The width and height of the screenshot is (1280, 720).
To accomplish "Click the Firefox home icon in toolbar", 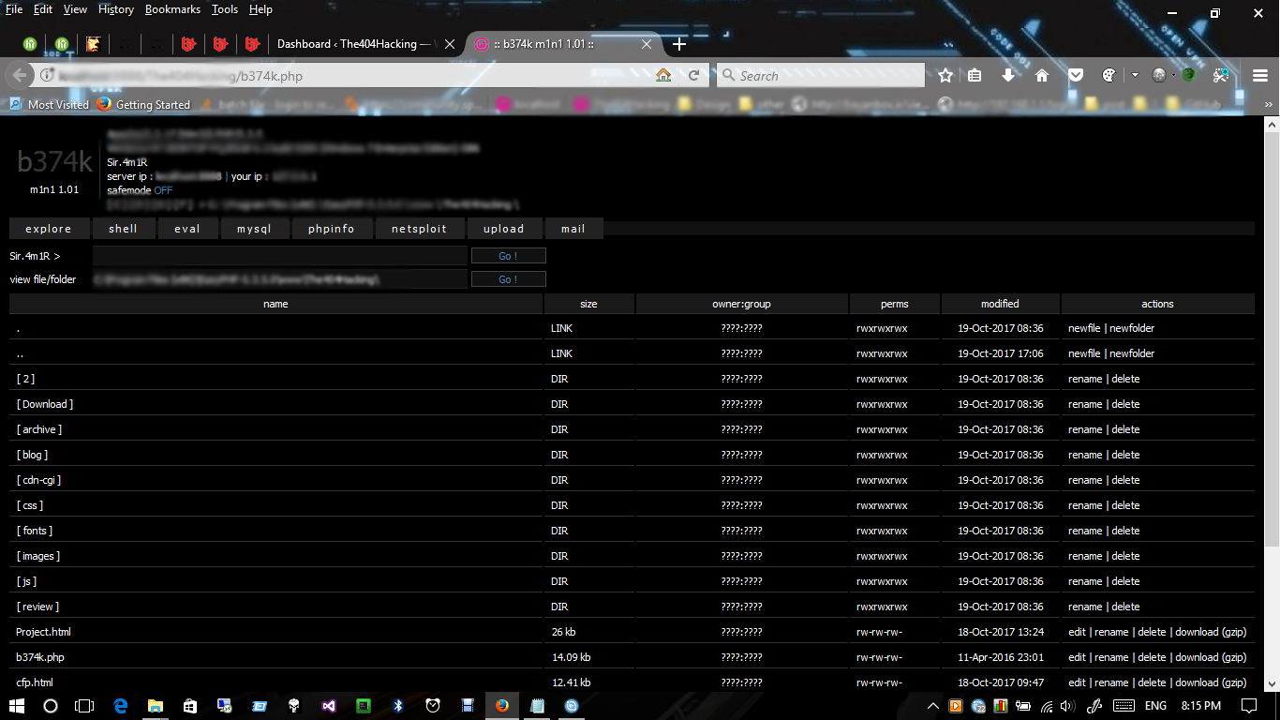I will 1041,76.
